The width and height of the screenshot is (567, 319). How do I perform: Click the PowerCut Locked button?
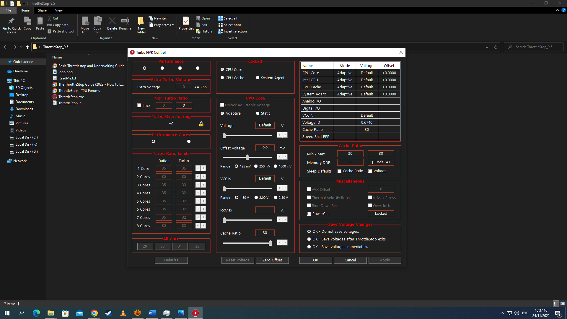pyautogui.click(x=381, y=214)
